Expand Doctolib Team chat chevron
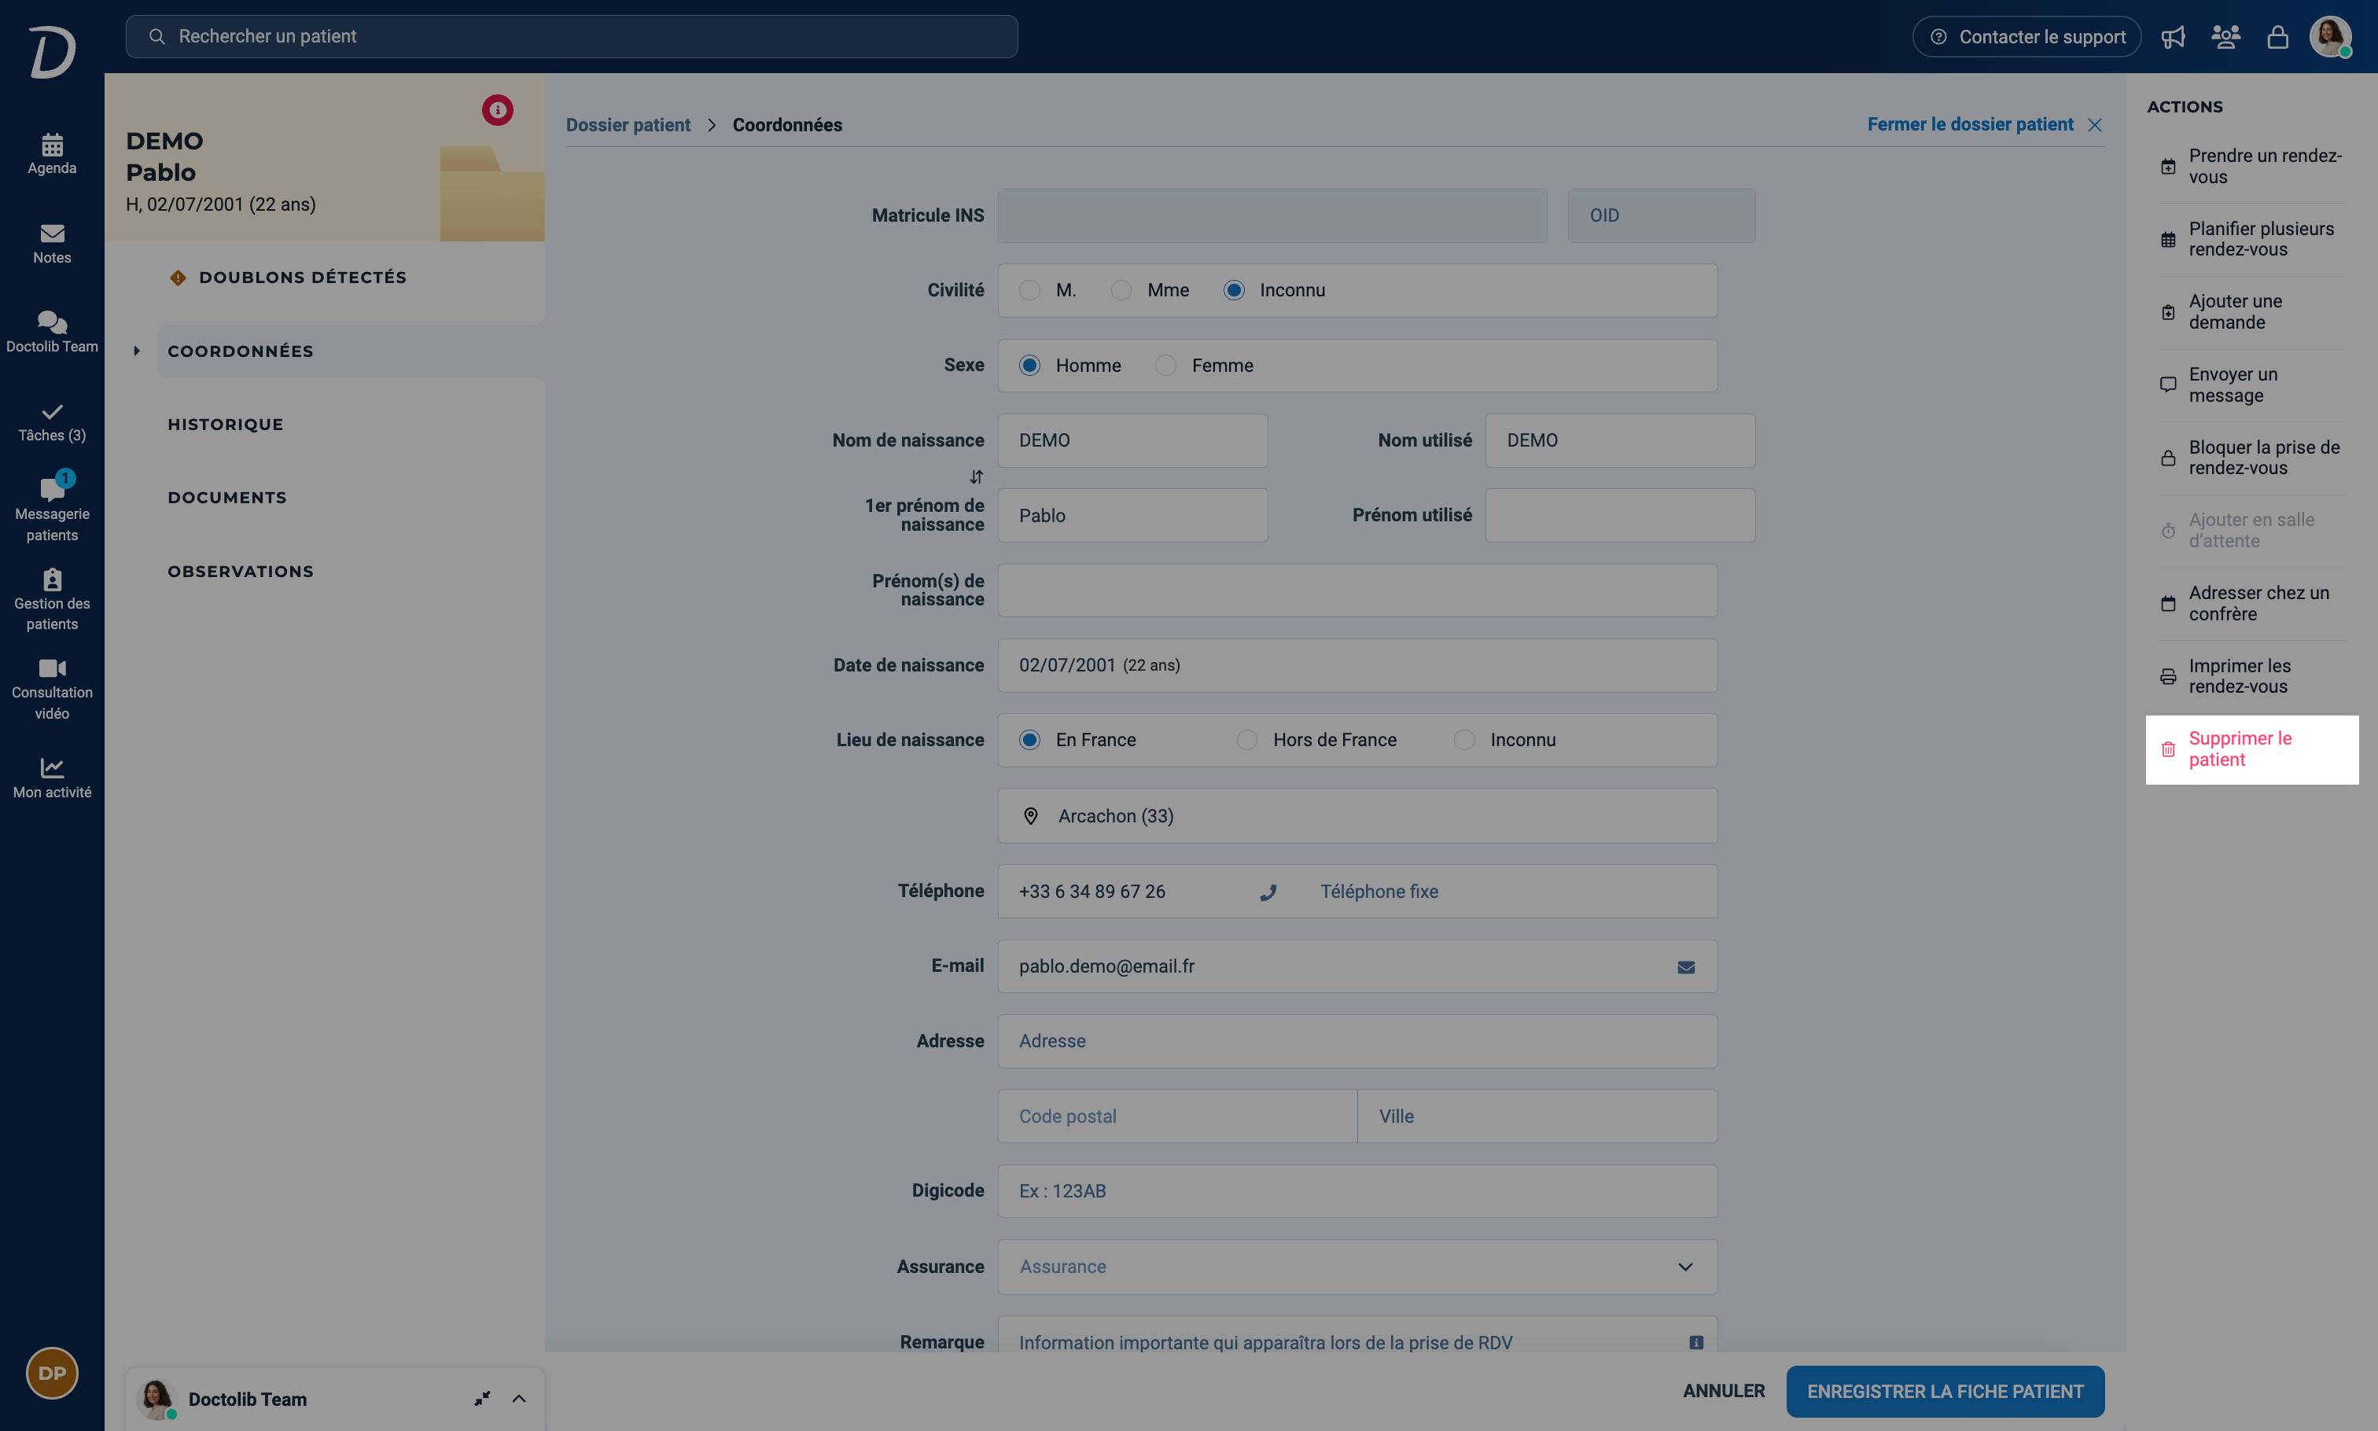Image resolution: width=2378 pixels, height=1431 pixels. 519,1398
